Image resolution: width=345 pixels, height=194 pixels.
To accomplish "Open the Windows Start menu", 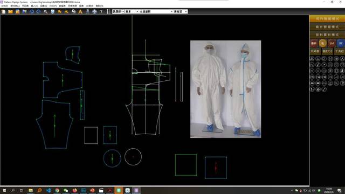I will tap(4, 190).
